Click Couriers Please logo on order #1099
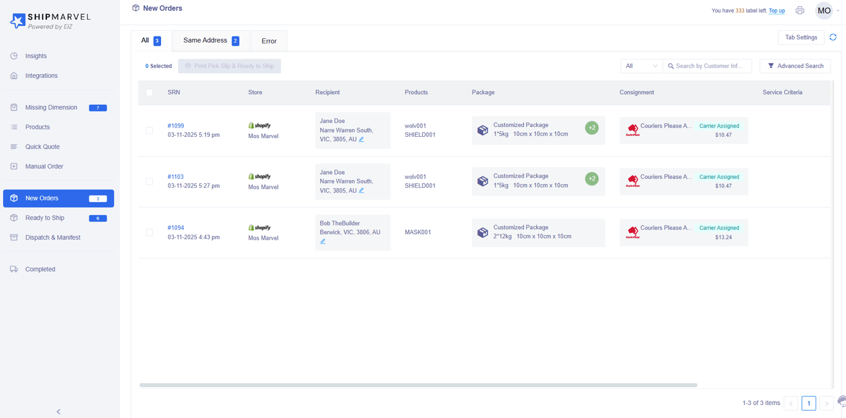 tap(632, 130)
